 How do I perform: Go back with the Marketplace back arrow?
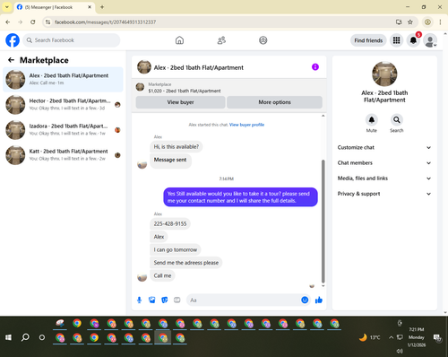[11, 60]
